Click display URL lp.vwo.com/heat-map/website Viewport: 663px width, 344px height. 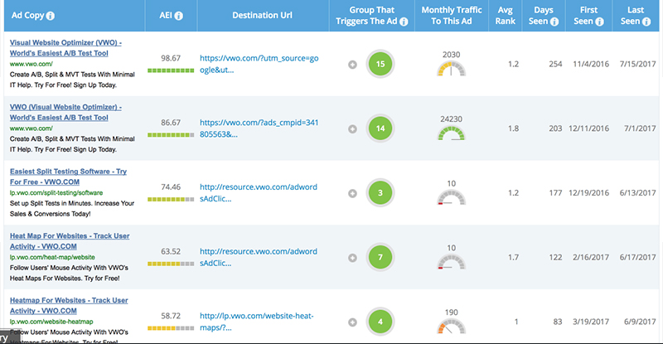pyautogui.click(x=52, y=257)
